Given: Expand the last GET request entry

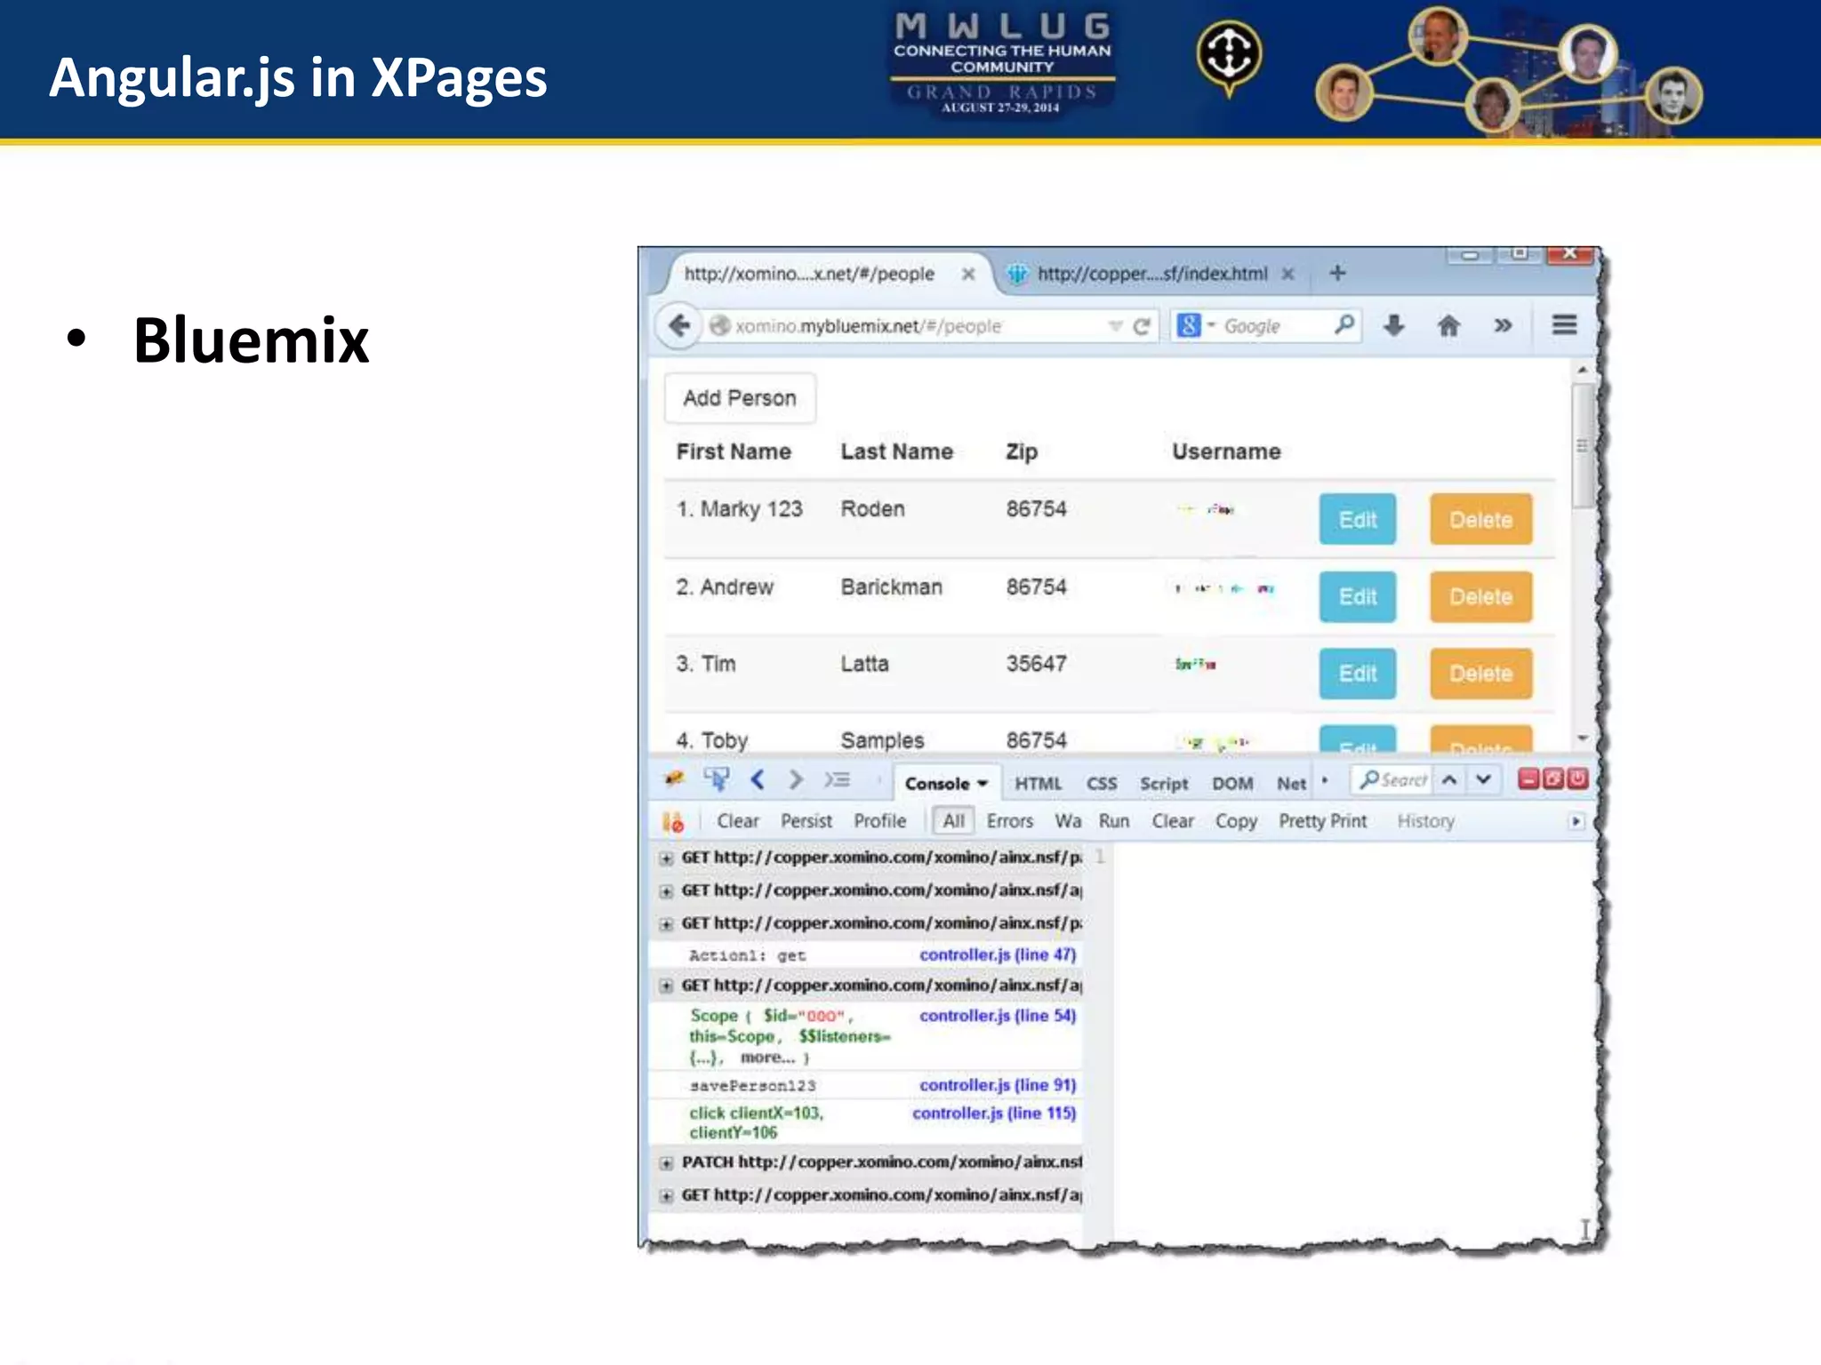Looking at the screenshot, I should click(x=666, y=1196).
